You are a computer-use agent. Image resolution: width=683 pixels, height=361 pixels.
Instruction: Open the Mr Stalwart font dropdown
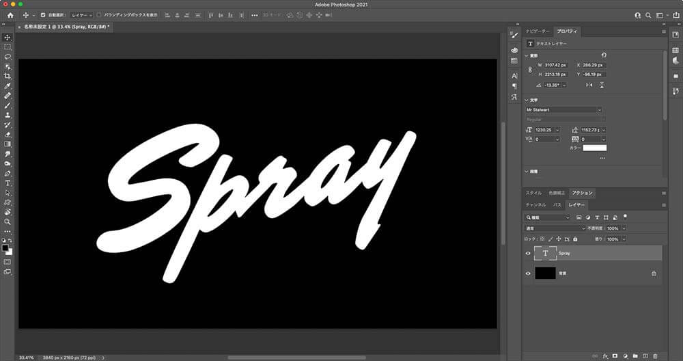pos(600,110)
